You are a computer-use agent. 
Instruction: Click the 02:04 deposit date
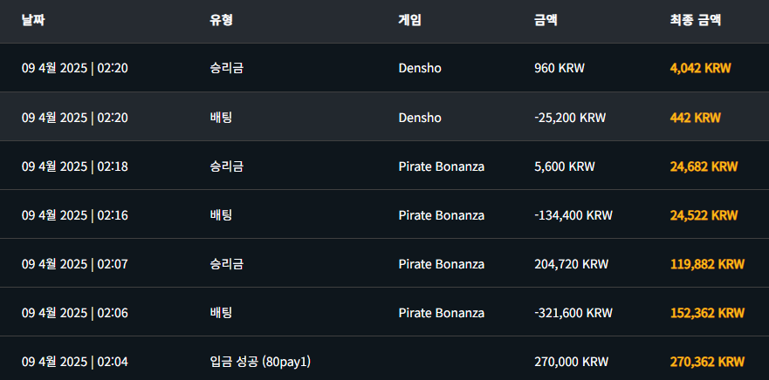(75, 362)
